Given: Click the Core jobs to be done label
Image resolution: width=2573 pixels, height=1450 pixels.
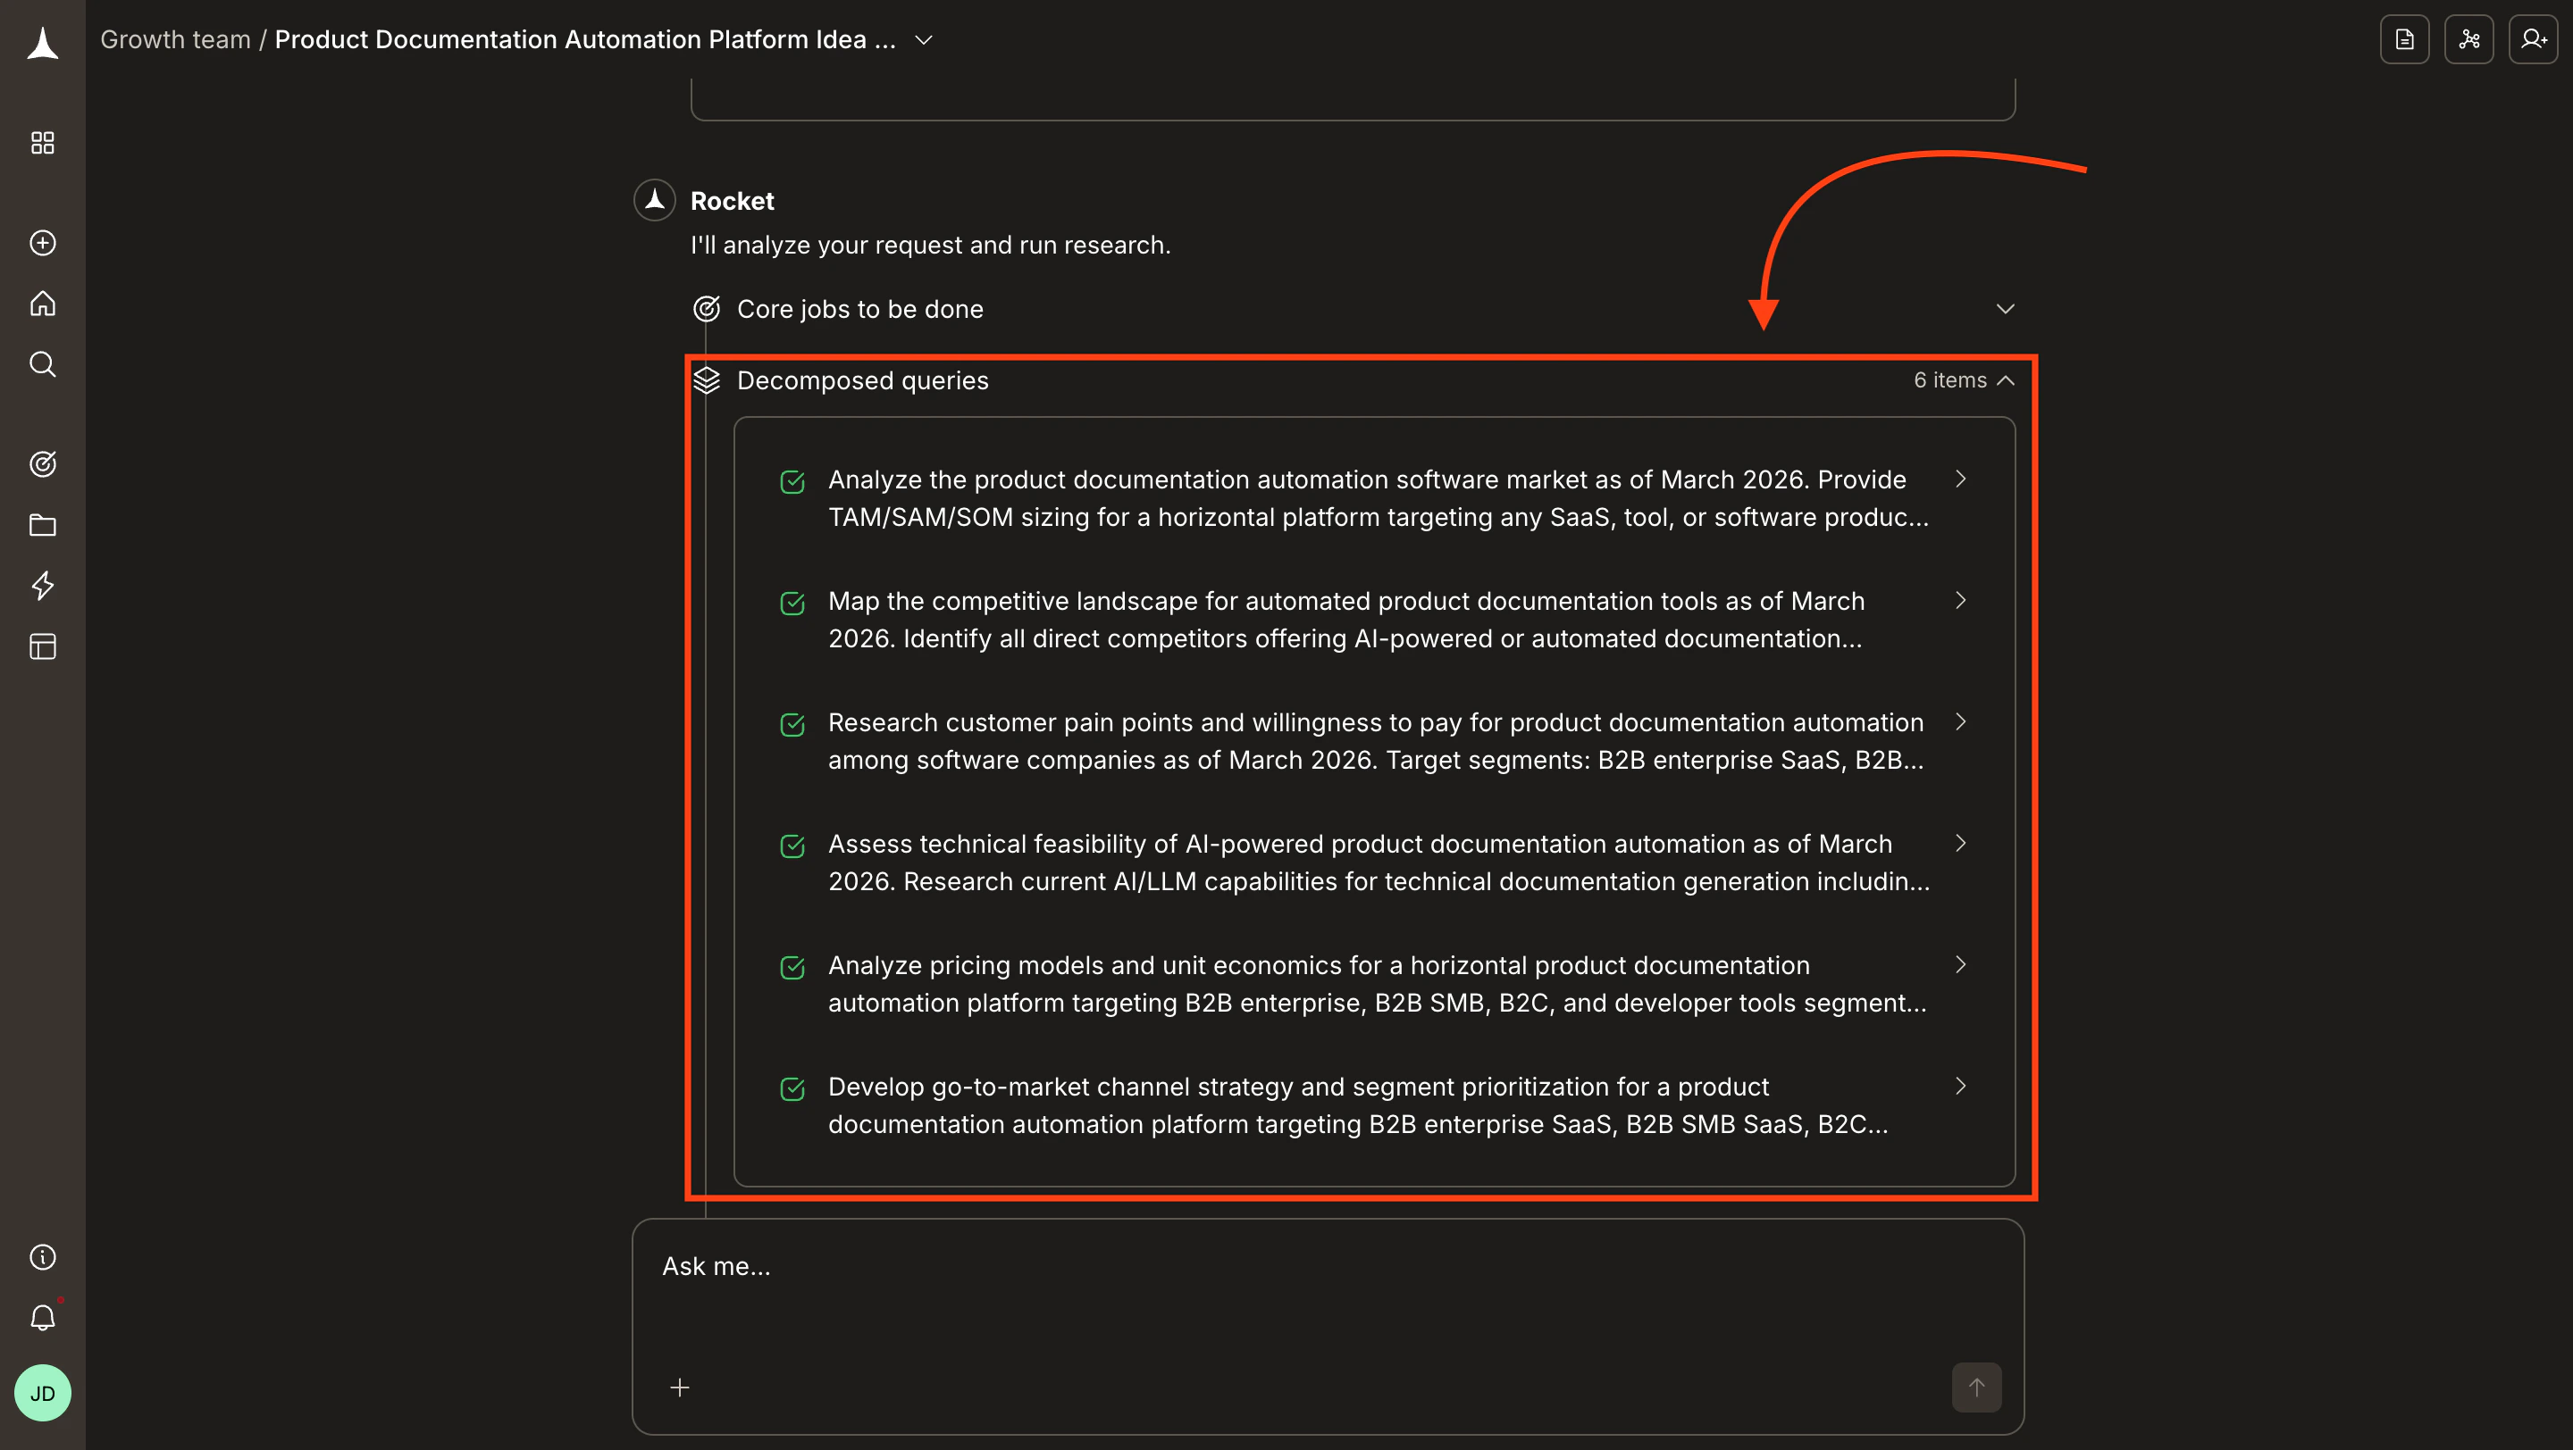Looking at the screenshot, I should 860,309.
